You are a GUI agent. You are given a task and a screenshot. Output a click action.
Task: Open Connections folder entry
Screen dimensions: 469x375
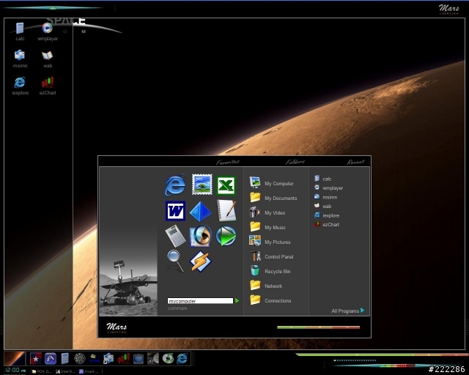coord(270,300)
